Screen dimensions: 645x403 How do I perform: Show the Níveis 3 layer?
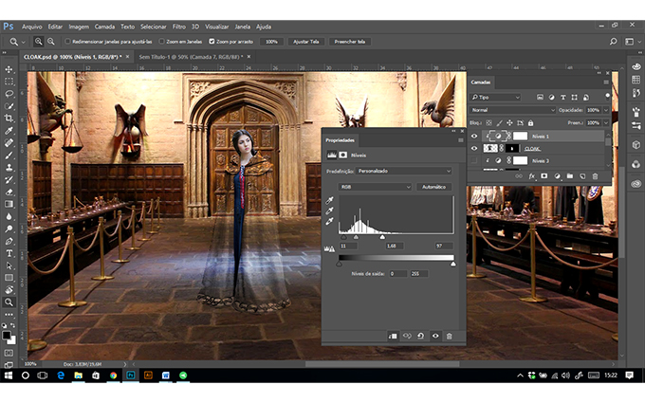pos(474,161)
